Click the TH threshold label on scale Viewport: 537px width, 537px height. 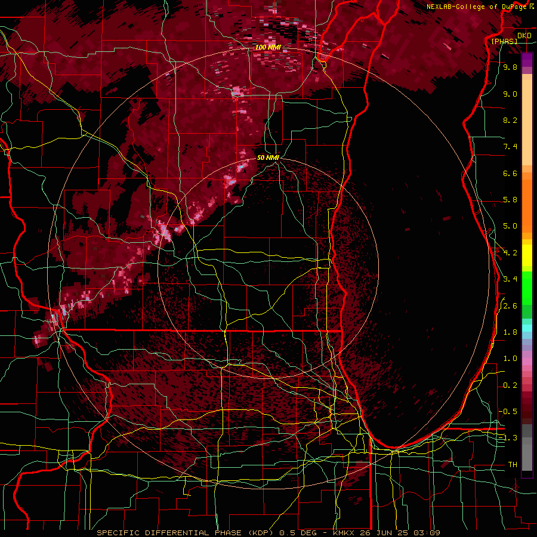513,465
